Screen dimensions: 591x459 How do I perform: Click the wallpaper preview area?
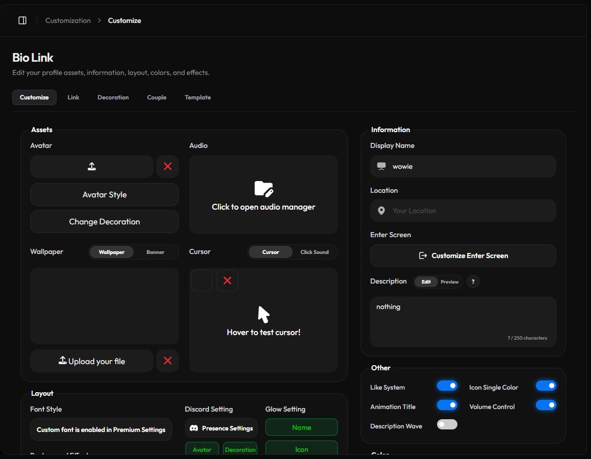[105, 306]
